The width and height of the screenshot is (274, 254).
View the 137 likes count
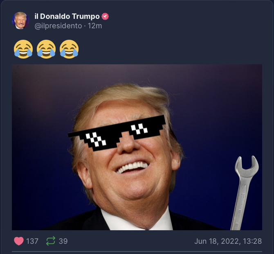pos(32,241)
